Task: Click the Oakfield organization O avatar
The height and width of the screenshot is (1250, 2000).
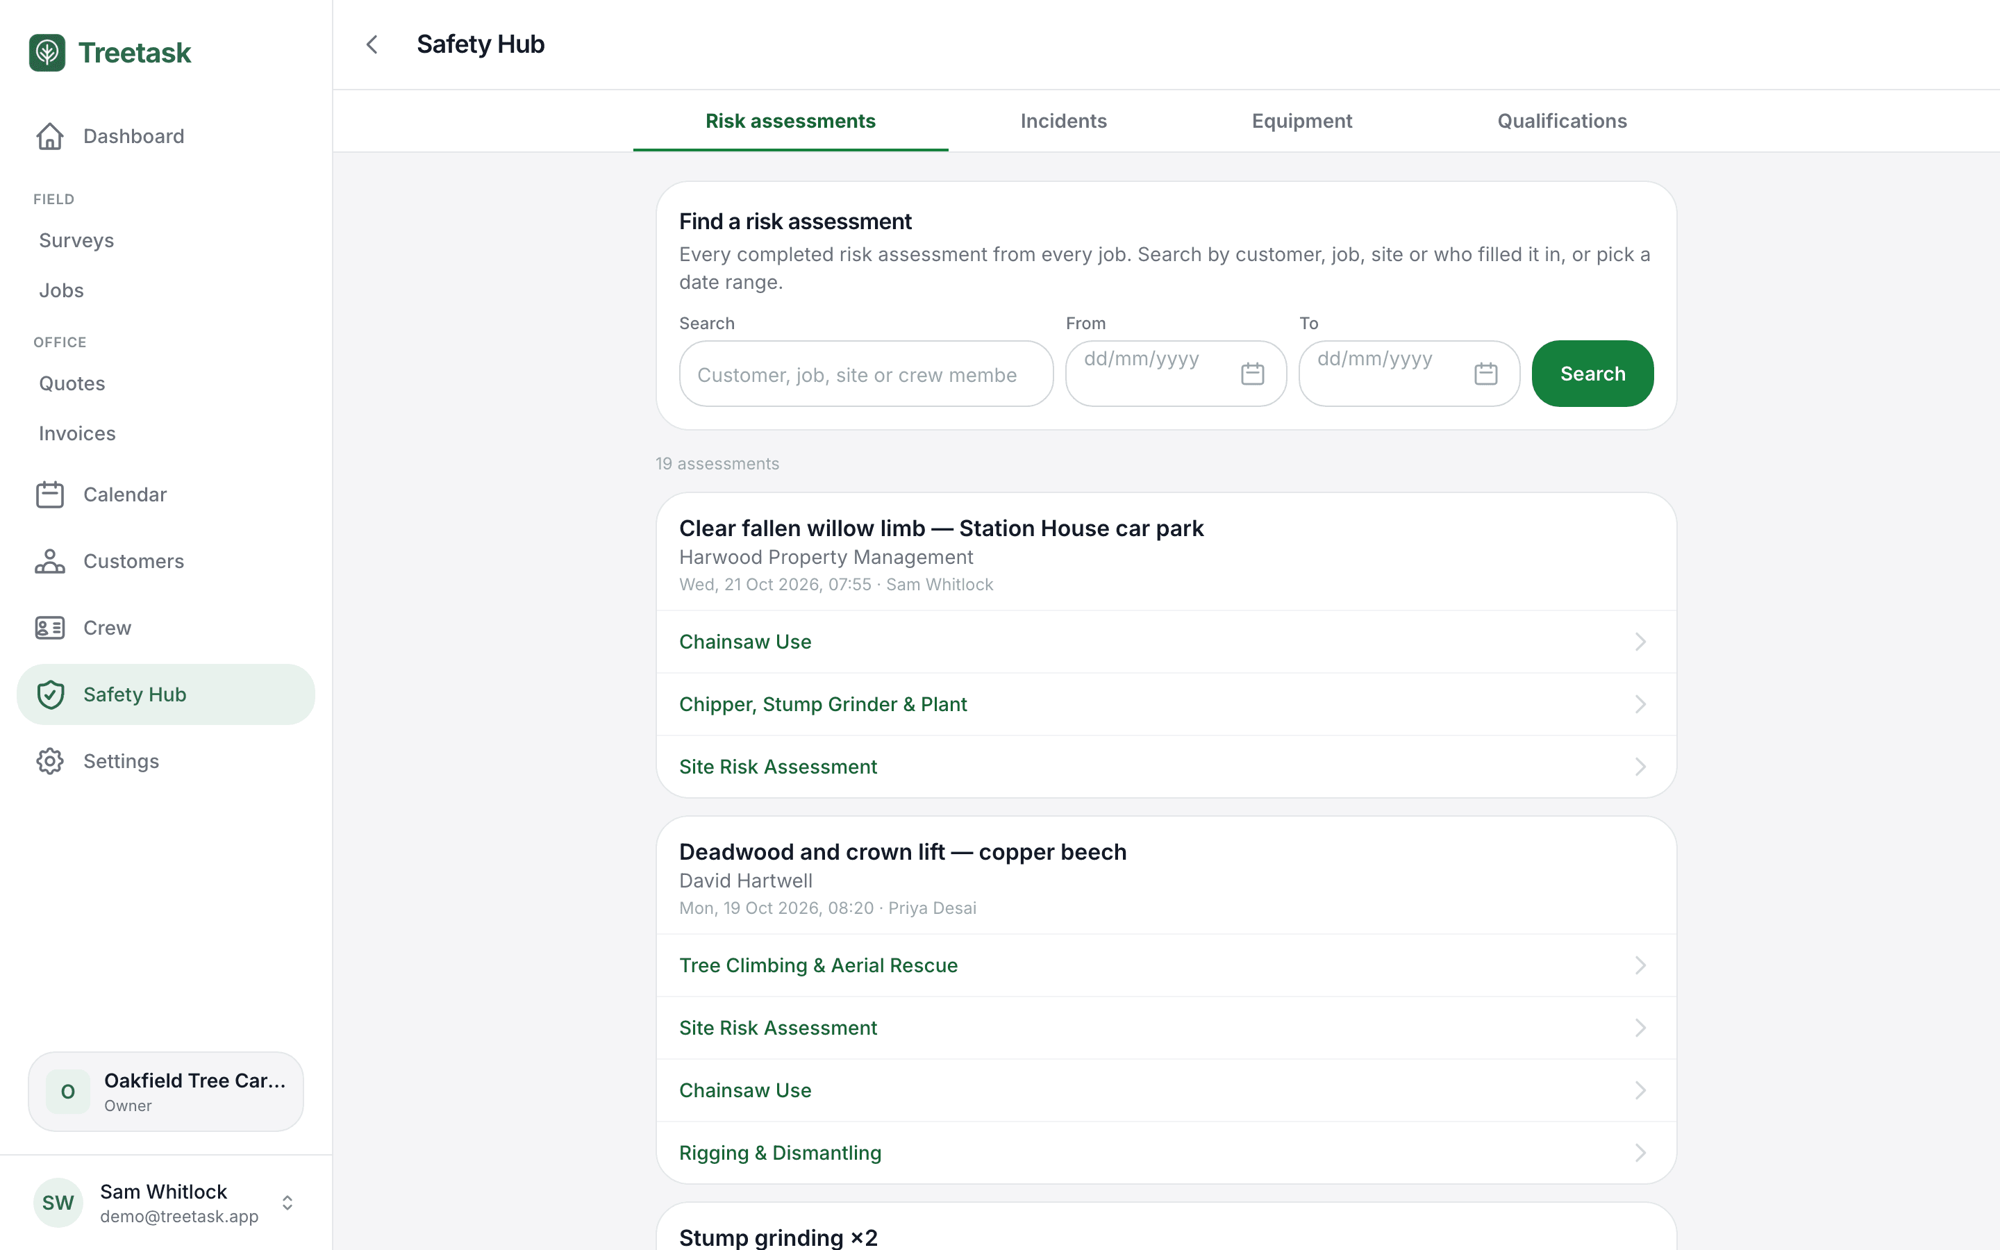Action: pyautogui.click(x=68, y=1091)
